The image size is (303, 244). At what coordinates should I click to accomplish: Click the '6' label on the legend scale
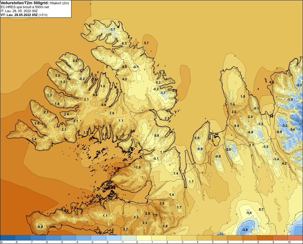[x=228, y=242]
